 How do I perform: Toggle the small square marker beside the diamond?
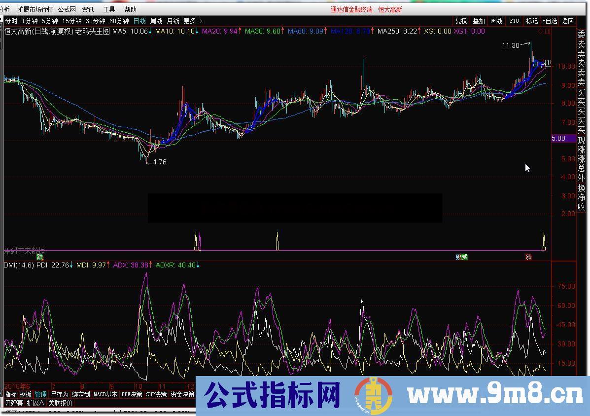547,31
